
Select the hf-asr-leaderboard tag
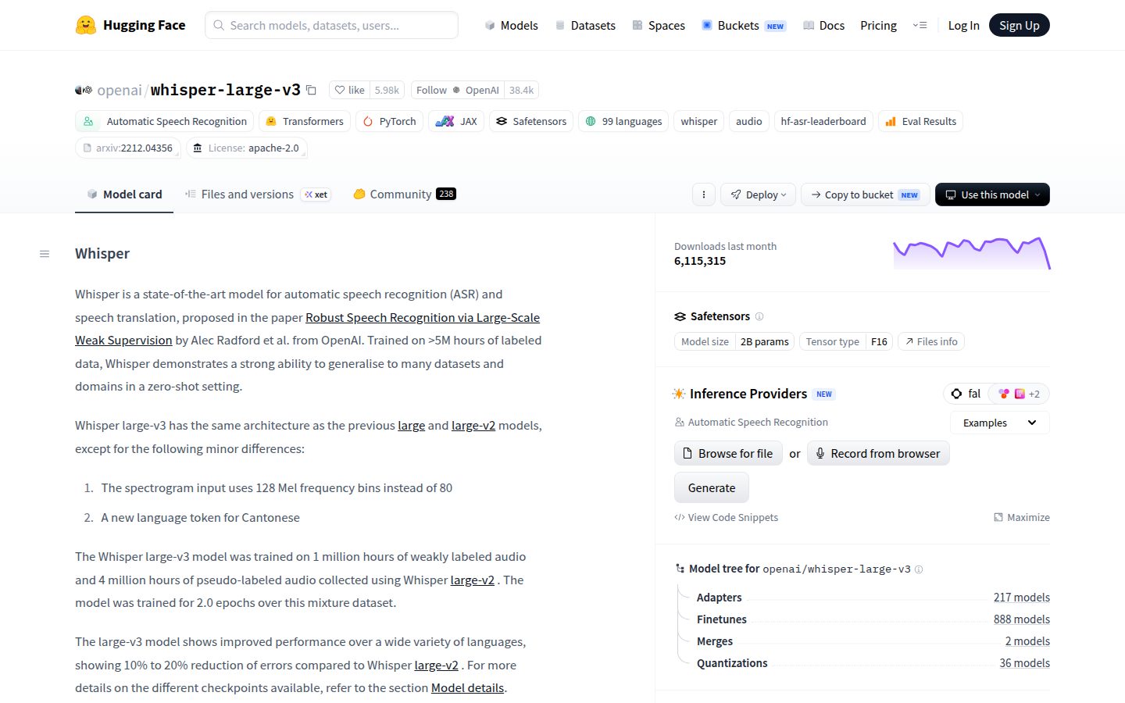(823, 121)
